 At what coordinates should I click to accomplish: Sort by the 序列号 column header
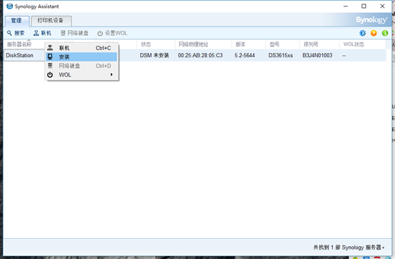click(319, 44)
